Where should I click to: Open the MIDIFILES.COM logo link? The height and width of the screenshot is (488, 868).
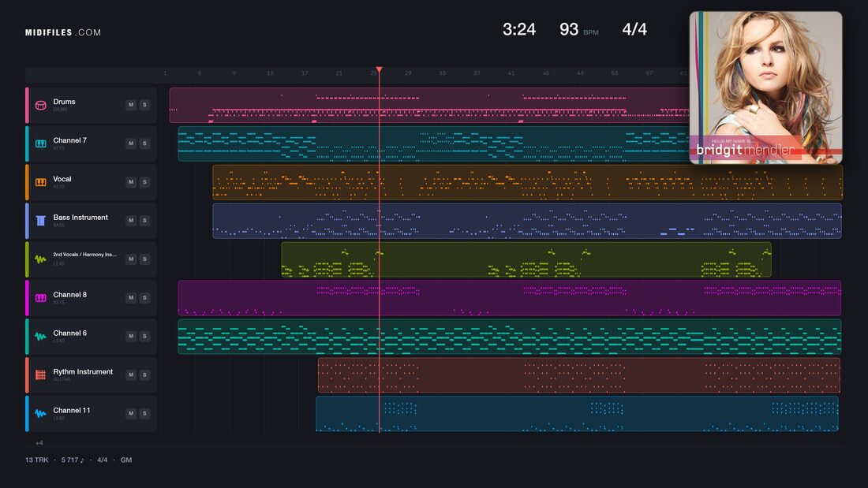63,32
